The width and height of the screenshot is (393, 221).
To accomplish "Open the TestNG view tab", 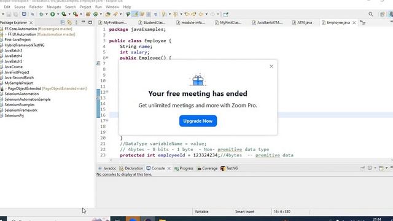I will click(229, 168).
